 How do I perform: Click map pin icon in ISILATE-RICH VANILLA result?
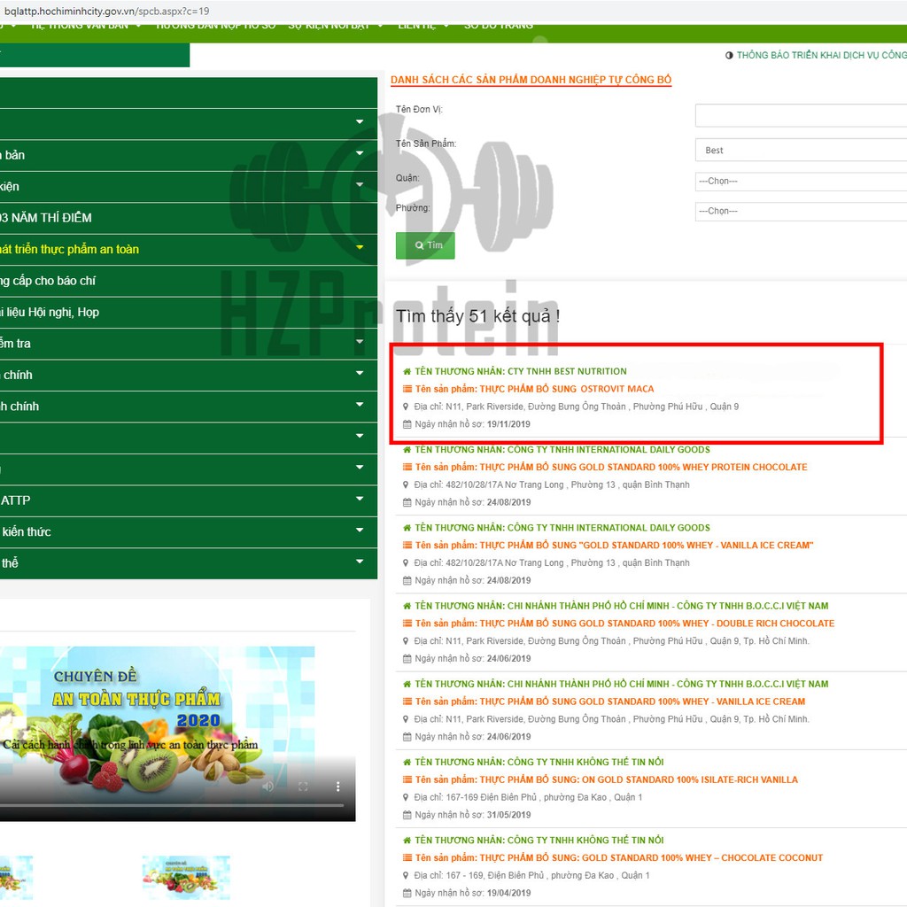[406, 797]
